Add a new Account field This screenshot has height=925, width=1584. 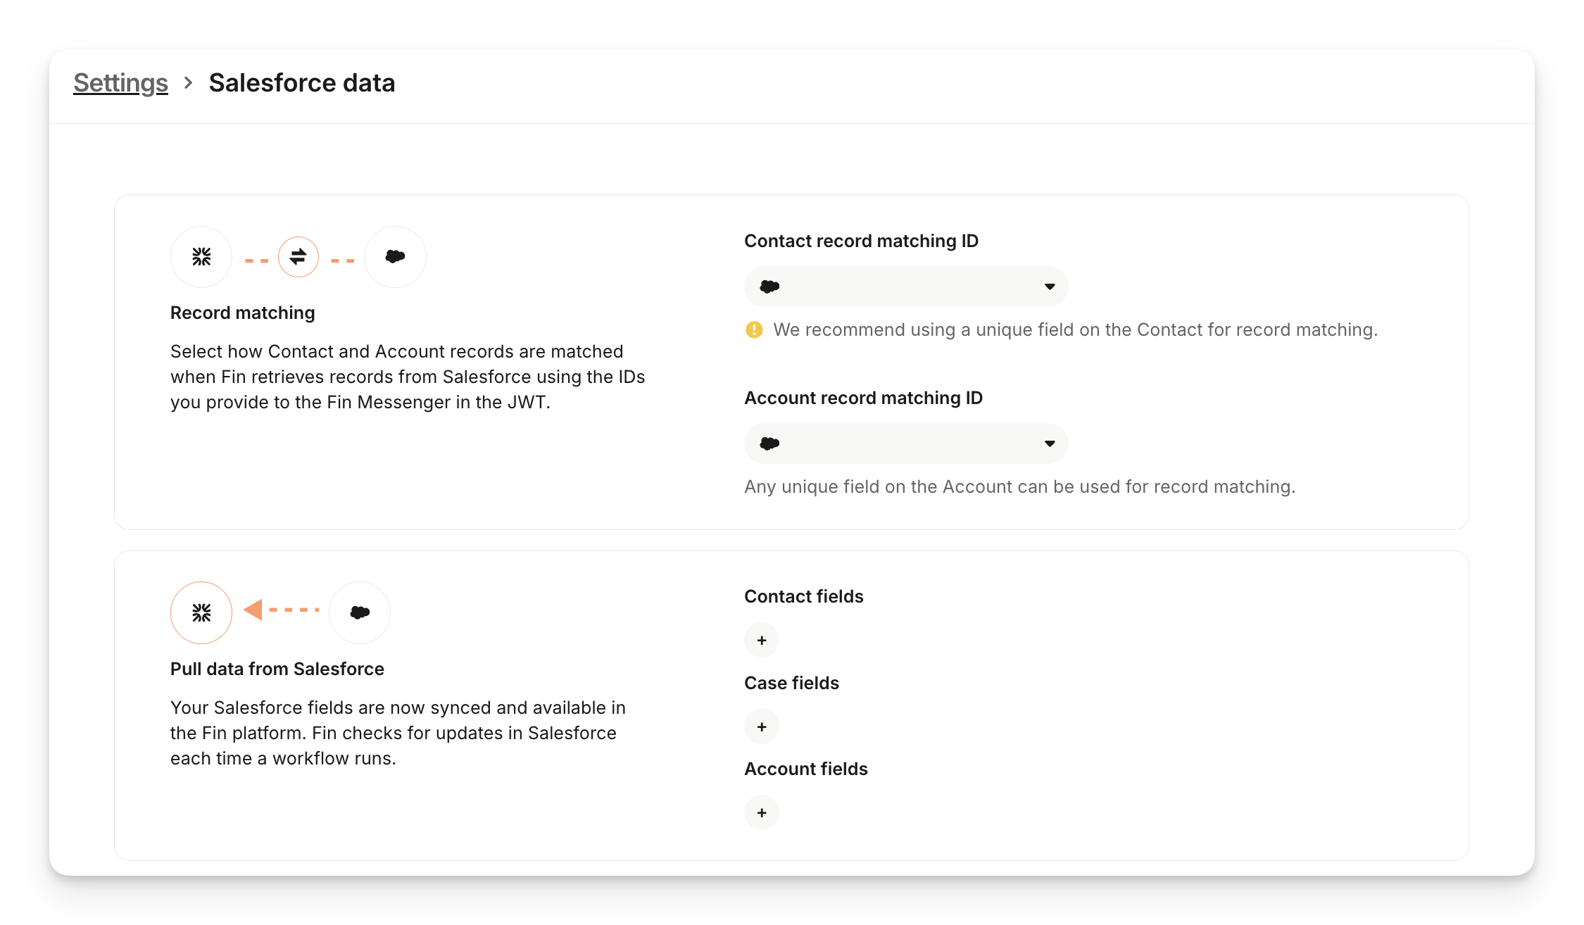click(762, 813)
